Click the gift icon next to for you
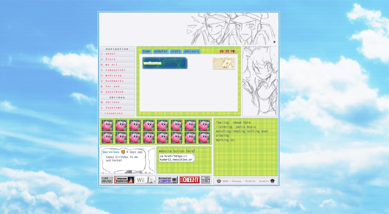Viewport: 389px width, 214px height. point(102,86)
